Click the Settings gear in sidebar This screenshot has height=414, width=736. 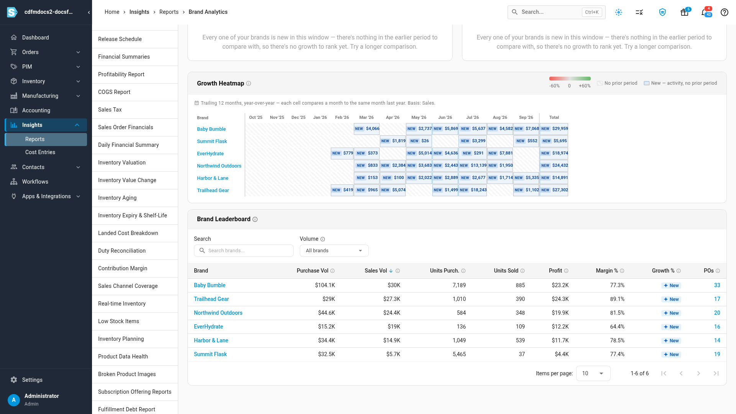tap(14, 380)
